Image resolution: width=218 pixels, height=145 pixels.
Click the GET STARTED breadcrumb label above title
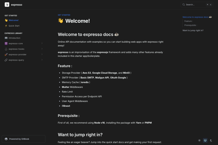pos(64,15)
